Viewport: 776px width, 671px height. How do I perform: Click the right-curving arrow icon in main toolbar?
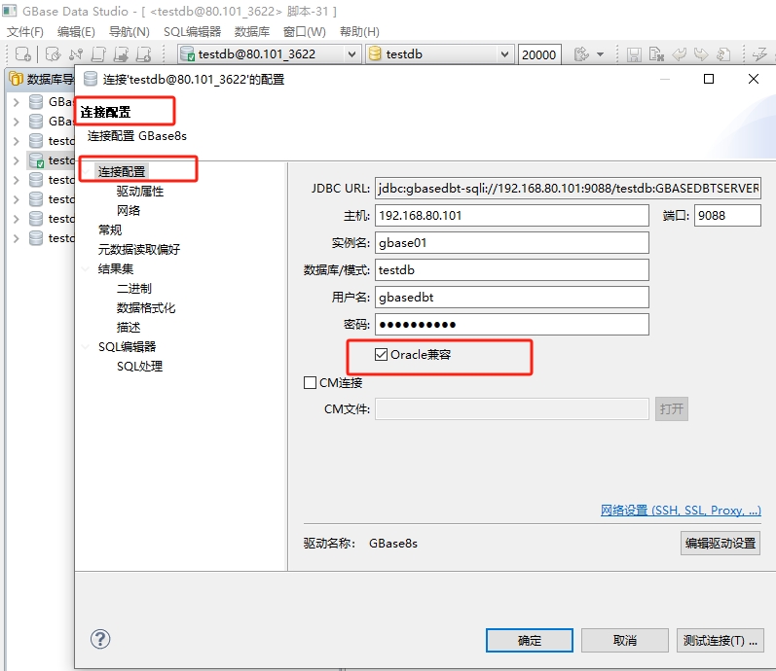click(701, 53)
